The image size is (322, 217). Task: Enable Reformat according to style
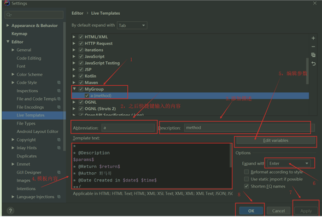(x=246, y=172)
